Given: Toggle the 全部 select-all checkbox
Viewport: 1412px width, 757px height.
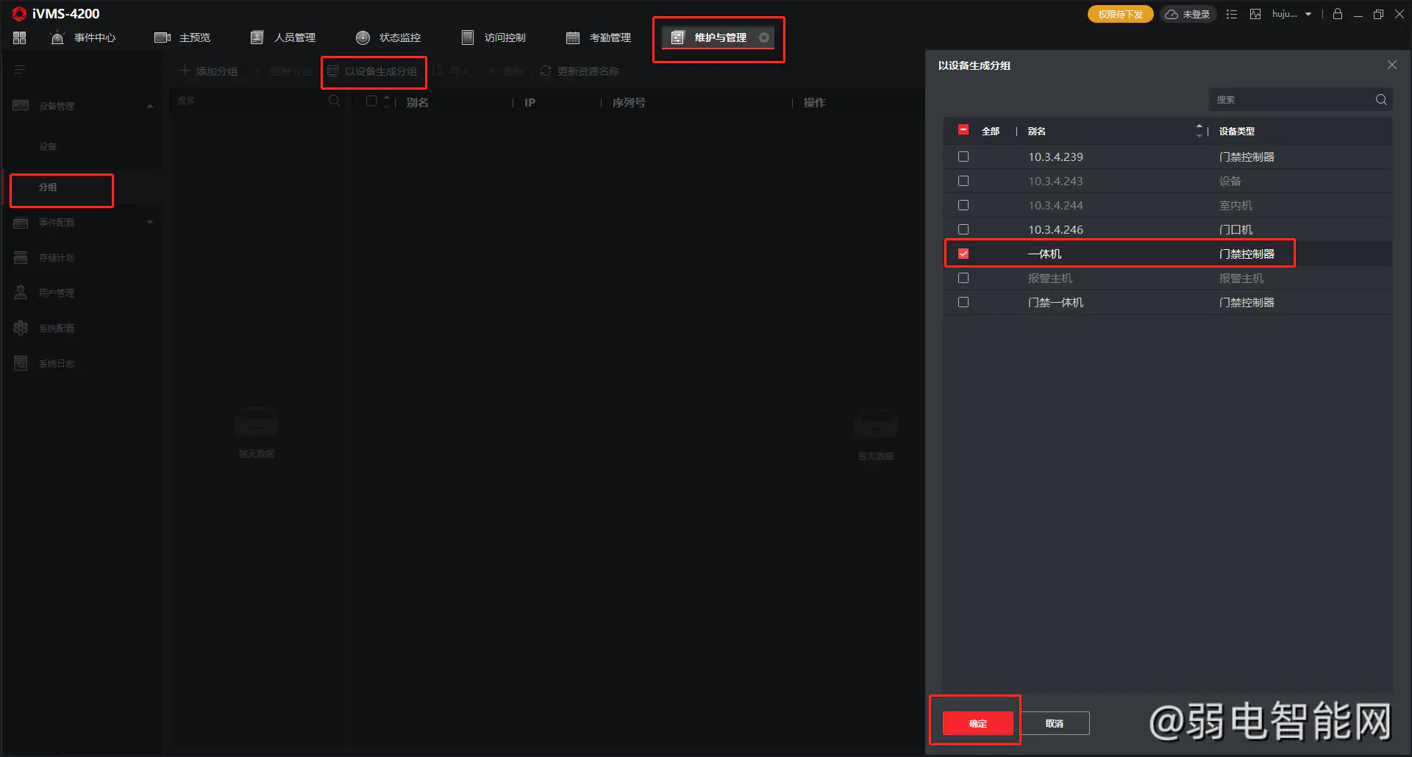Looking at the screenshot, I should [x=963, y=130].
